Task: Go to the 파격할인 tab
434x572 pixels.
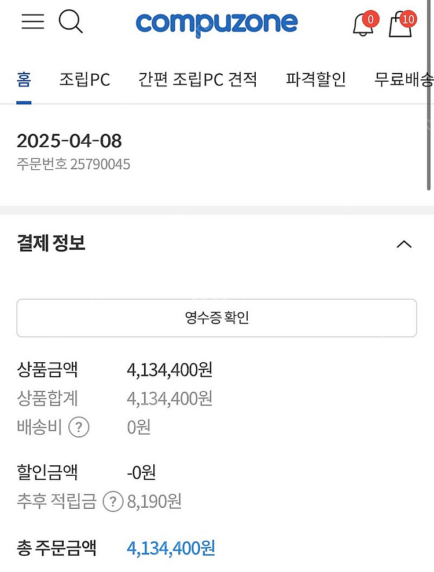Action: coord(315,79)
